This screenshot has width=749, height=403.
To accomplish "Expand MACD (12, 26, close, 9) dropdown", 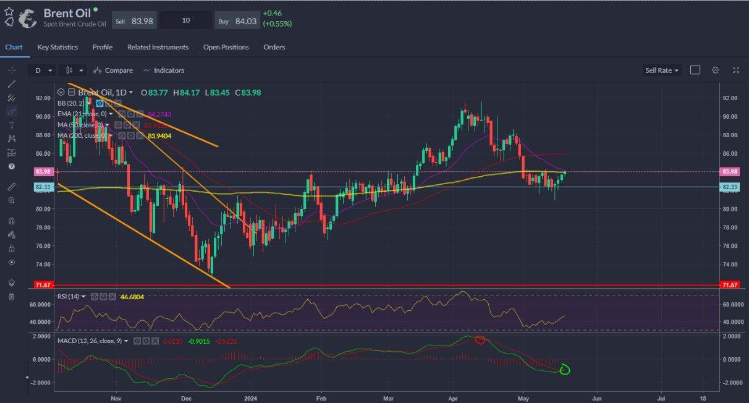I will [x=126, y=341].
